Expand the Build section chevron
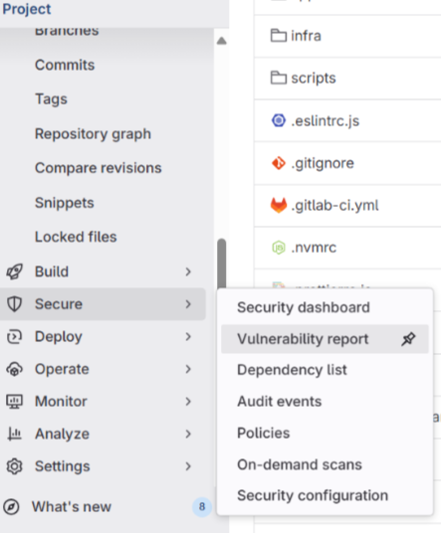This screenshot has width=441, height=533. pos(188,271)
